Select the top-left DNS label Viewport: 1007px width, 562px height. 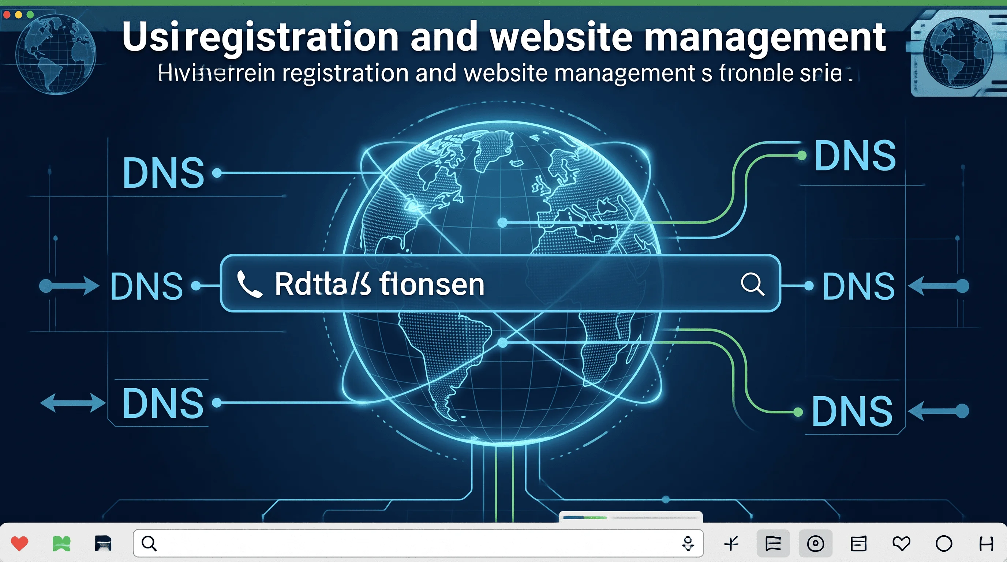[163, 173]
